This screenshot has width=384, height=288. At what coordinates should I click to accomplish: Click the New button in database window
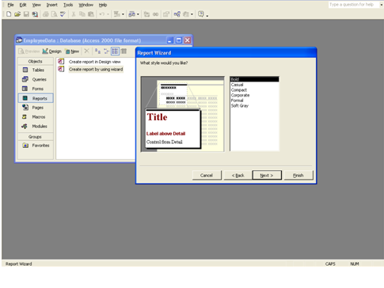(72, 51)
